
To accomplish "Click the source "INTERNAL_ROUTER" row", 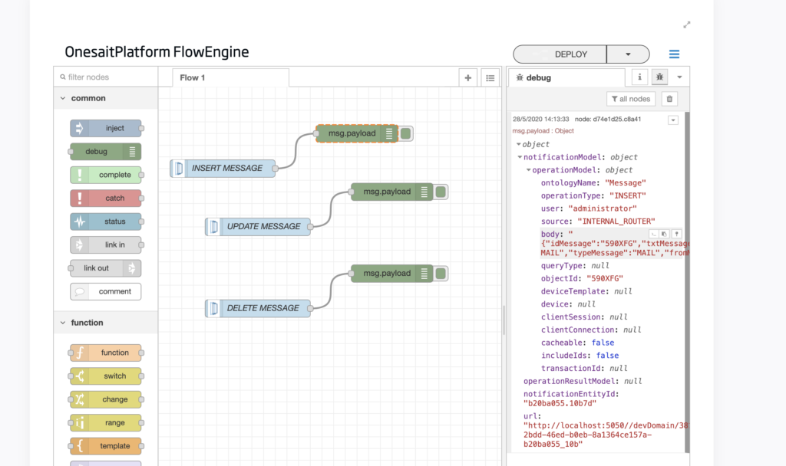I will (x=598, y=222).
